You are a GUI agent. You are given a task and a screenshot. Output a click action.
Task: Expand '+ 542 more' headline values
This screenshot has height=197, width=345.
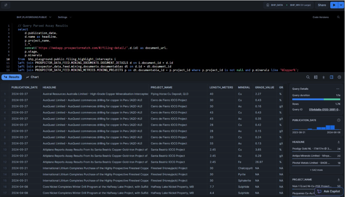[x=316, y=170]
